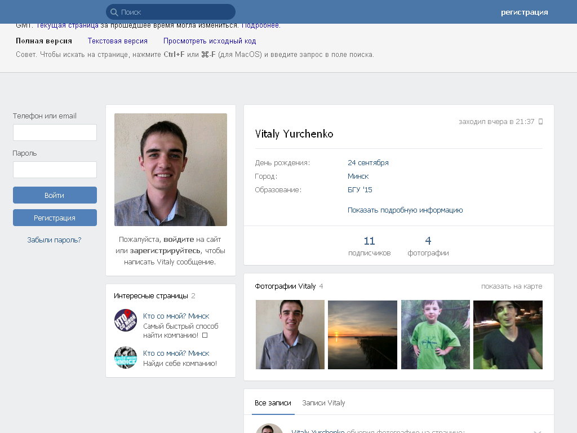Select the 'Все записи' tab
Viewport: 577px width, 433px height.
click(x=273, y=403)
